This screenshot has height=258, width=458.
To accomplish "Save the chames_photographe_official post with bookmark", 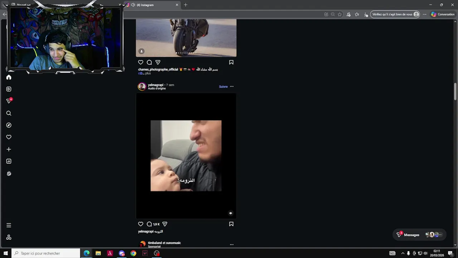I will click(231, 62).
